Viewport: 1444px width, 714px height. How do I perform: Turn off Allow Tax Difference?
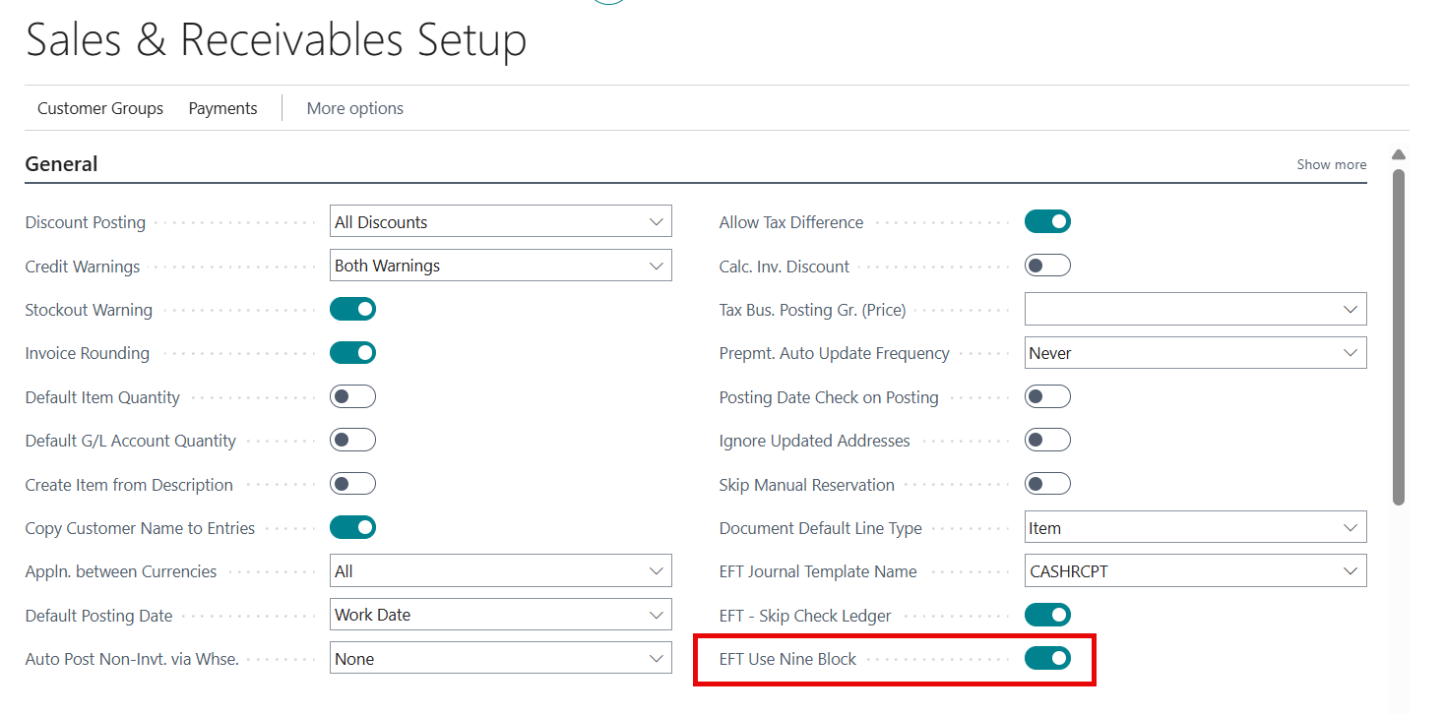point(1047,220)
